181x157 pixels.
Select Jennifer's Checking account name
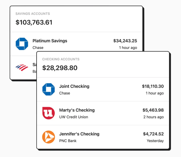(79, 134)
